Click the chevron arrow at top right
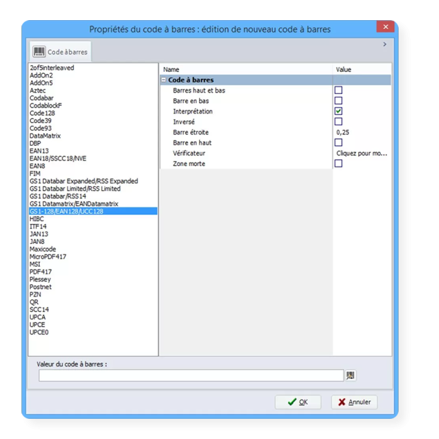The image size is (439, 439). point(385,44)
